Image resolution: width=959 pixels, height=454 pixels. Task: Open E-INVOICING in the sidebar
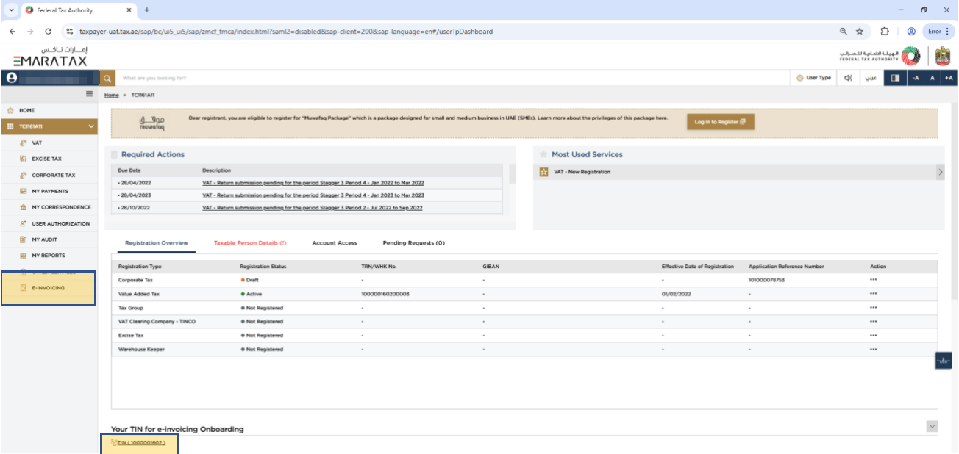point(49,288)
